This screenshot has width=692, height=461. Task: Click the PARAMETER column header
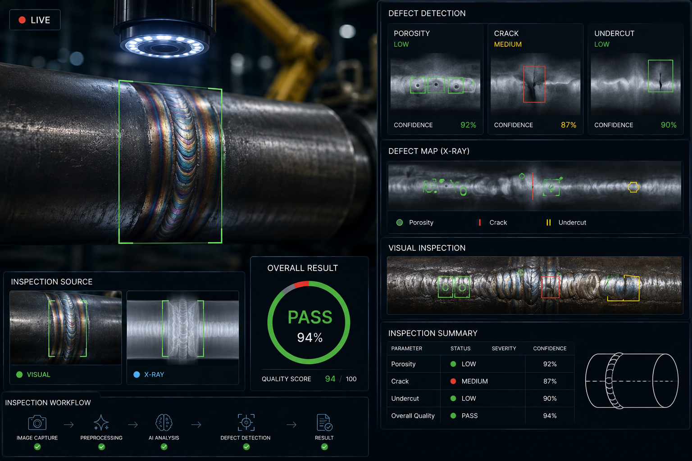coord(407,348)
